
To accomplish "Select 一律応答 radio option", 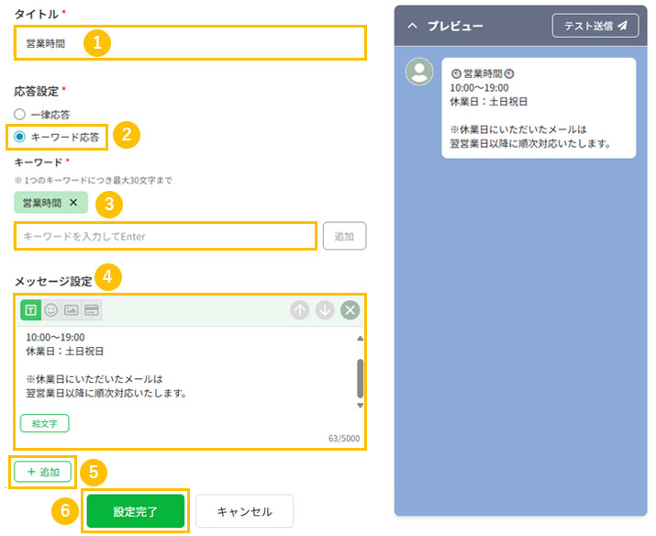I will 20,115.
